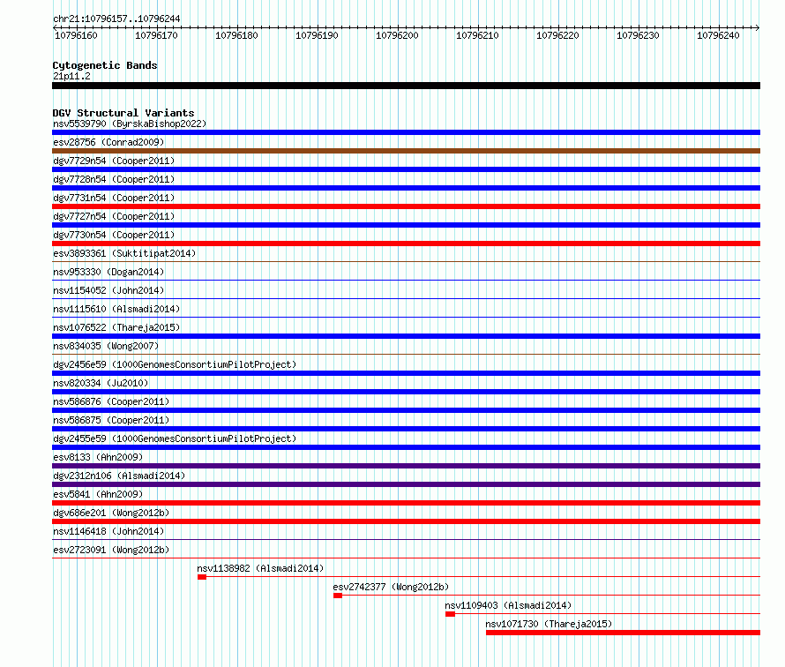The width and height of the screenshot is (785, 667).
Task: Select esv2742377 (Wong2012b) variant label
Action: tap(391, 587)
